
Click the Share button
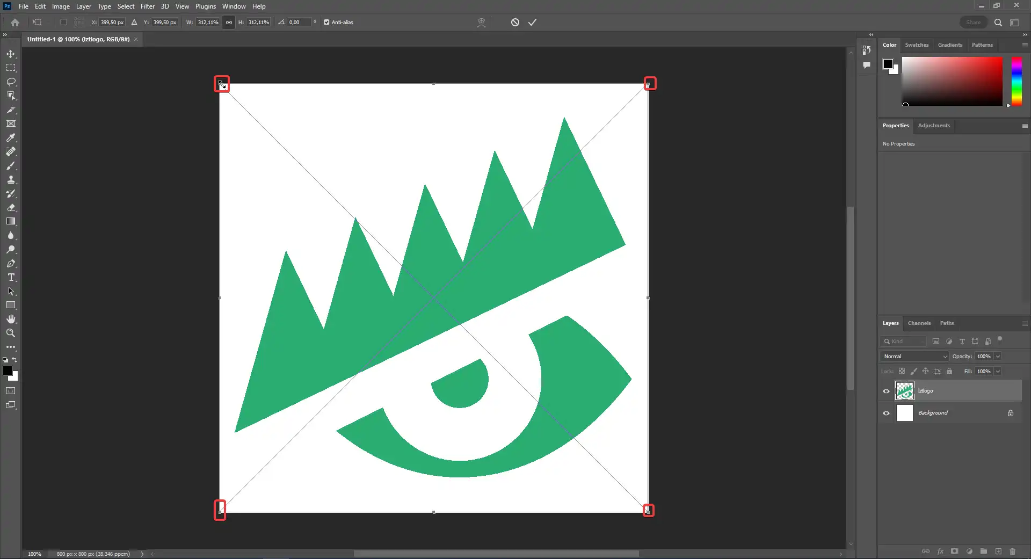coord(973,23)
